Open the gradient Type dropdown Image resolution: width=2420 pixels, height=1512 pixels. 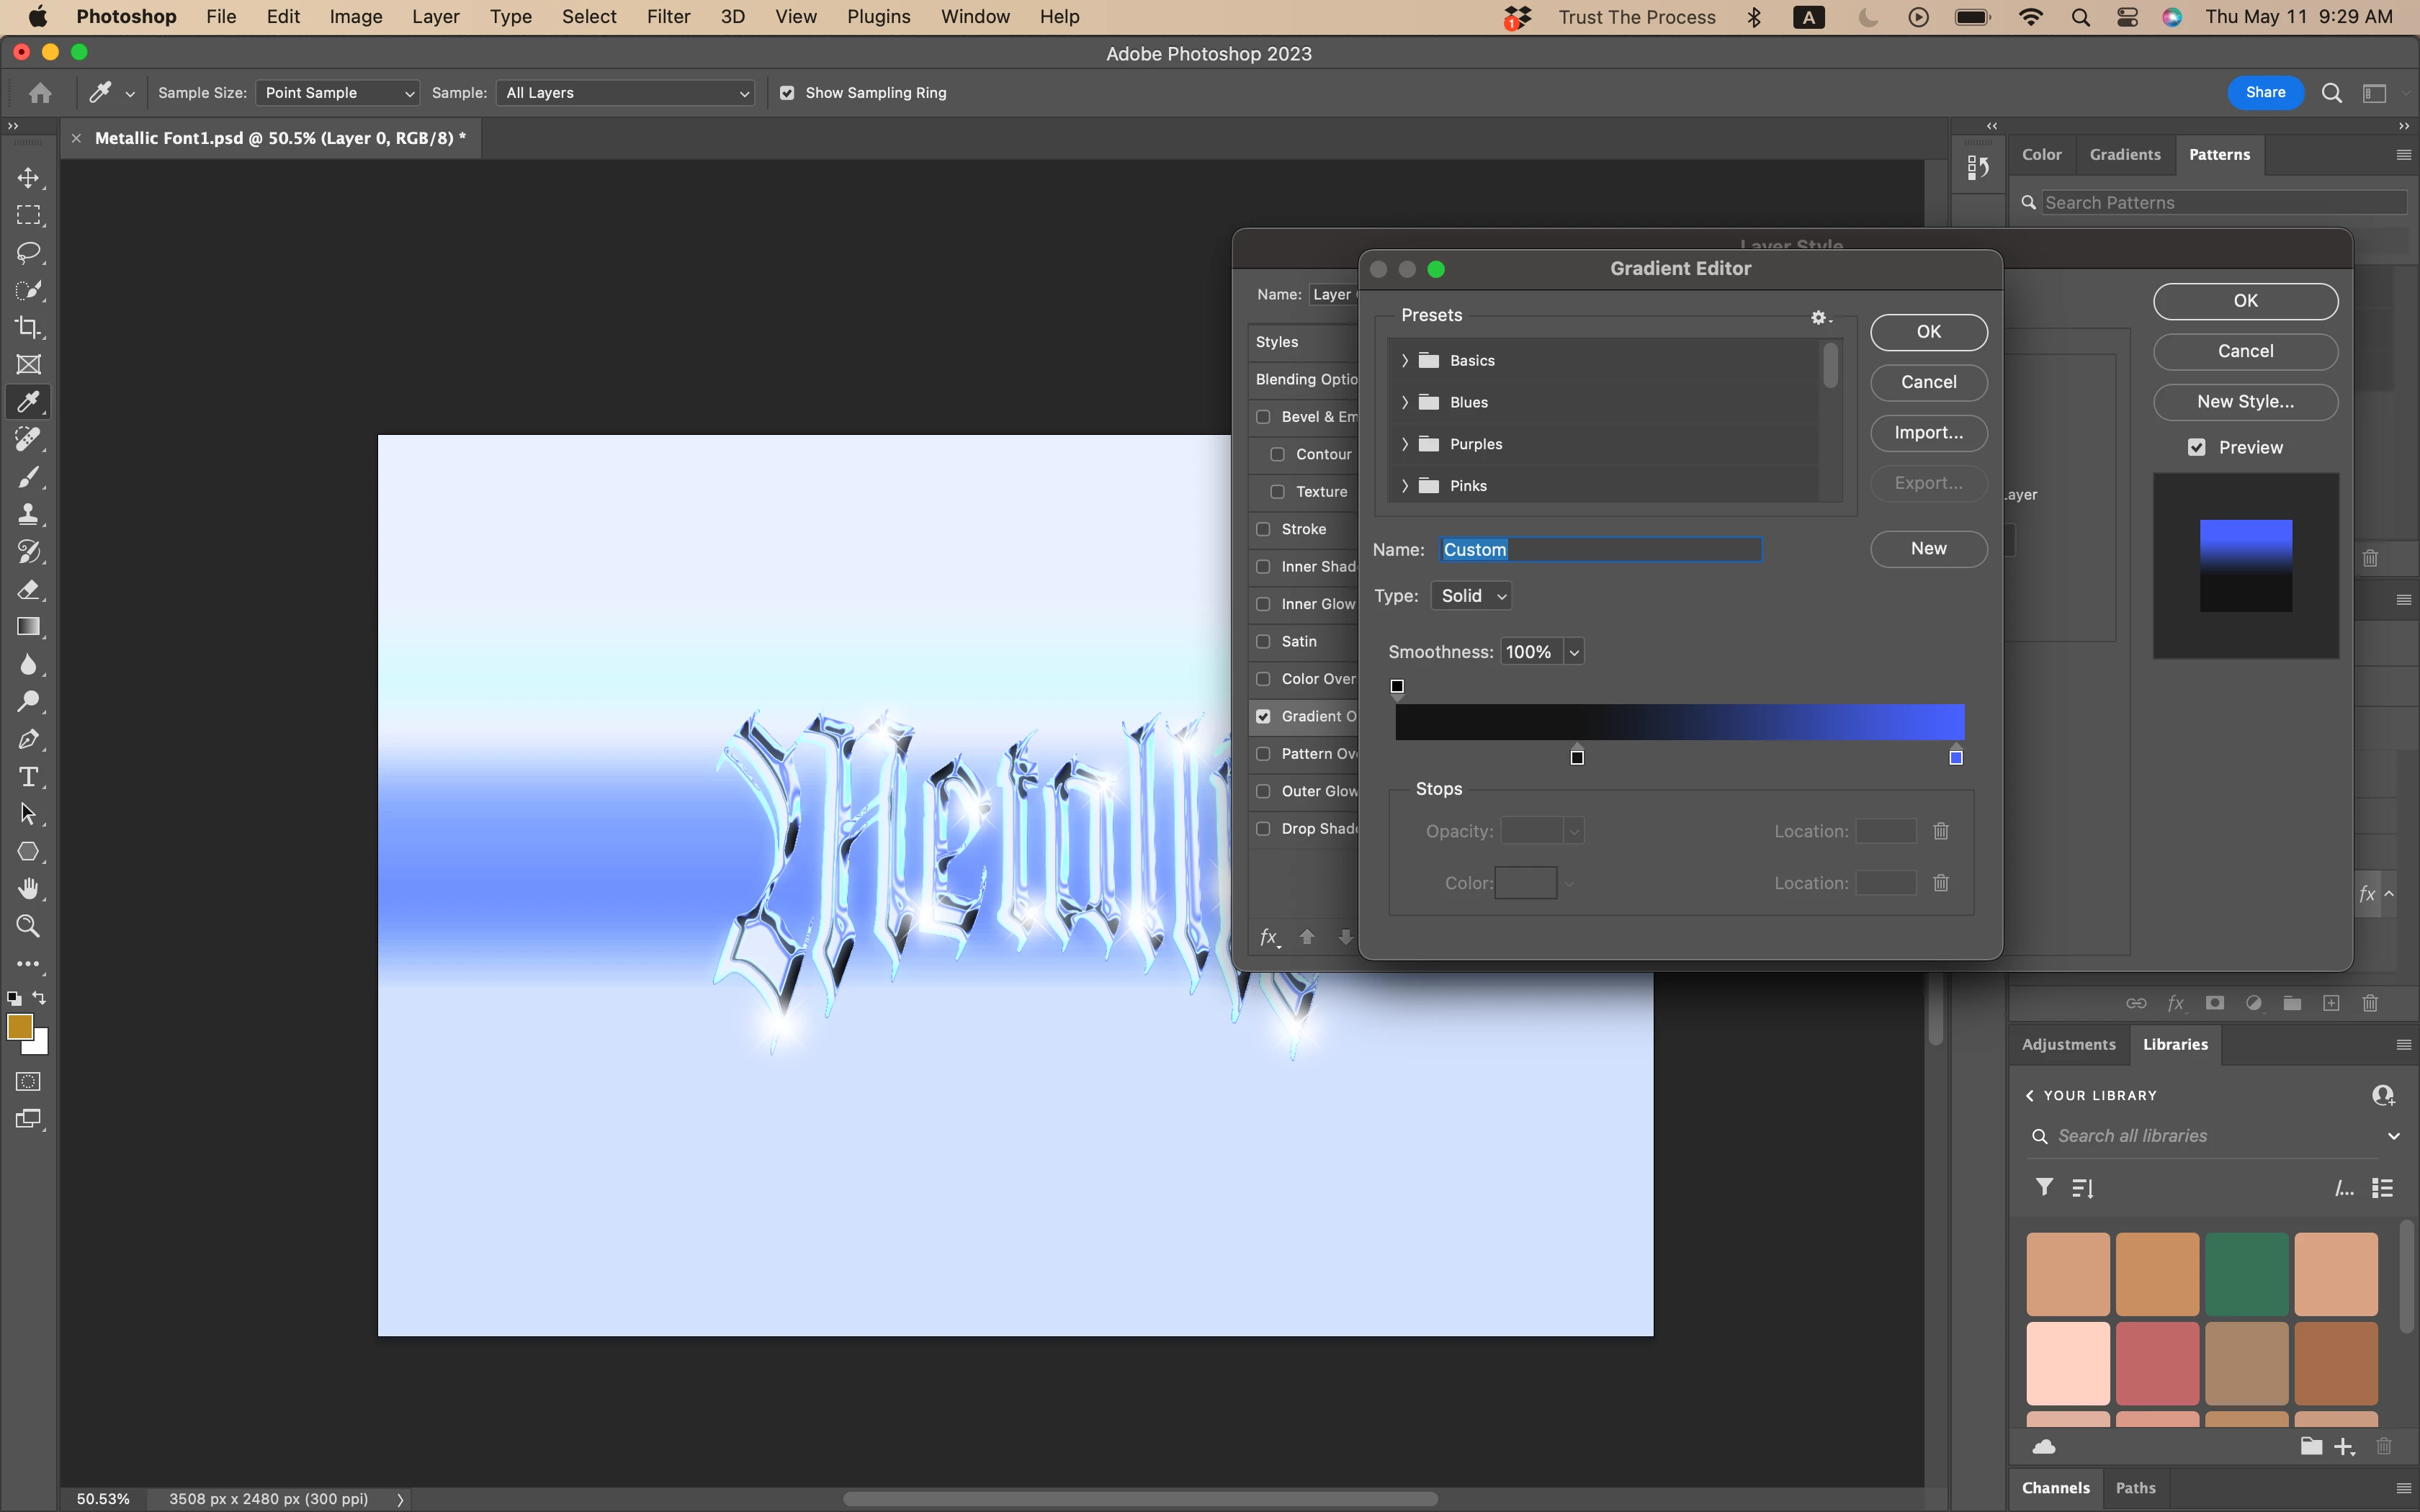tap(1471, 596)
